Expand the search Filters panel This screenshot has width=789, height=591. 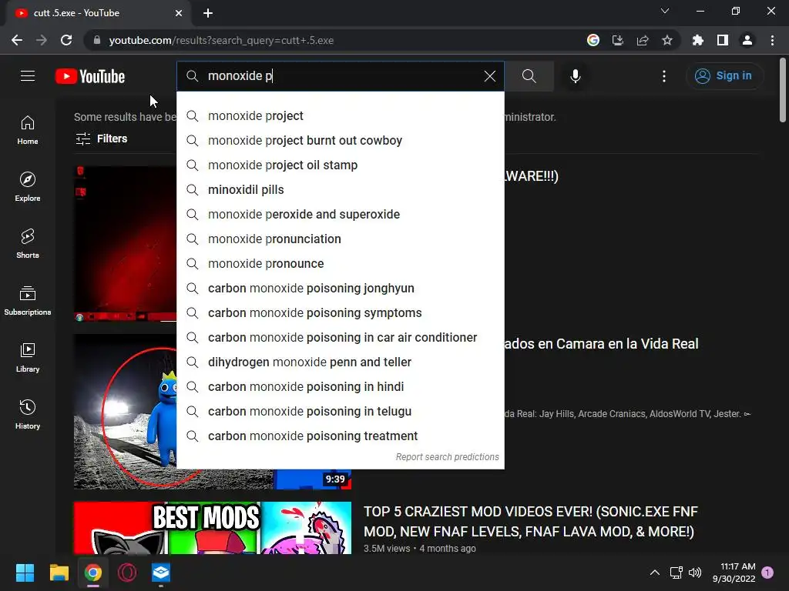point(102,139)
